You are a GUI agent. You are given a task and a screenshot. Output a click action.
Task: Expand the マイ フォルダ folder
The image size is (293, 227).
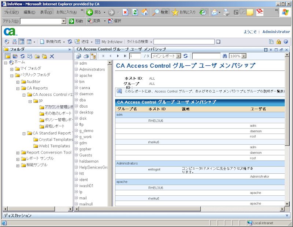pyautogui.click(x=12, y=69)
